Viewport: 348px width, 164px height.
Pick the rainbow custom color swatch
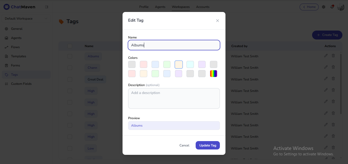213,73
